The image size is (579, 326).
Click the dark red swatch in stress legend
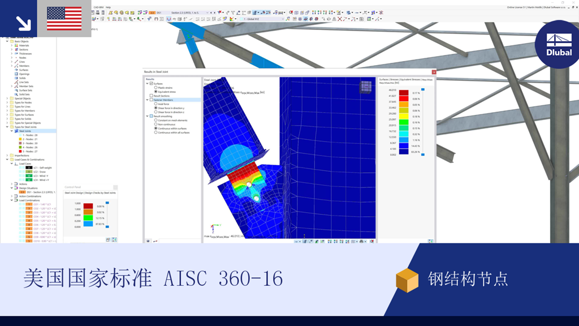tap(404, 93)
